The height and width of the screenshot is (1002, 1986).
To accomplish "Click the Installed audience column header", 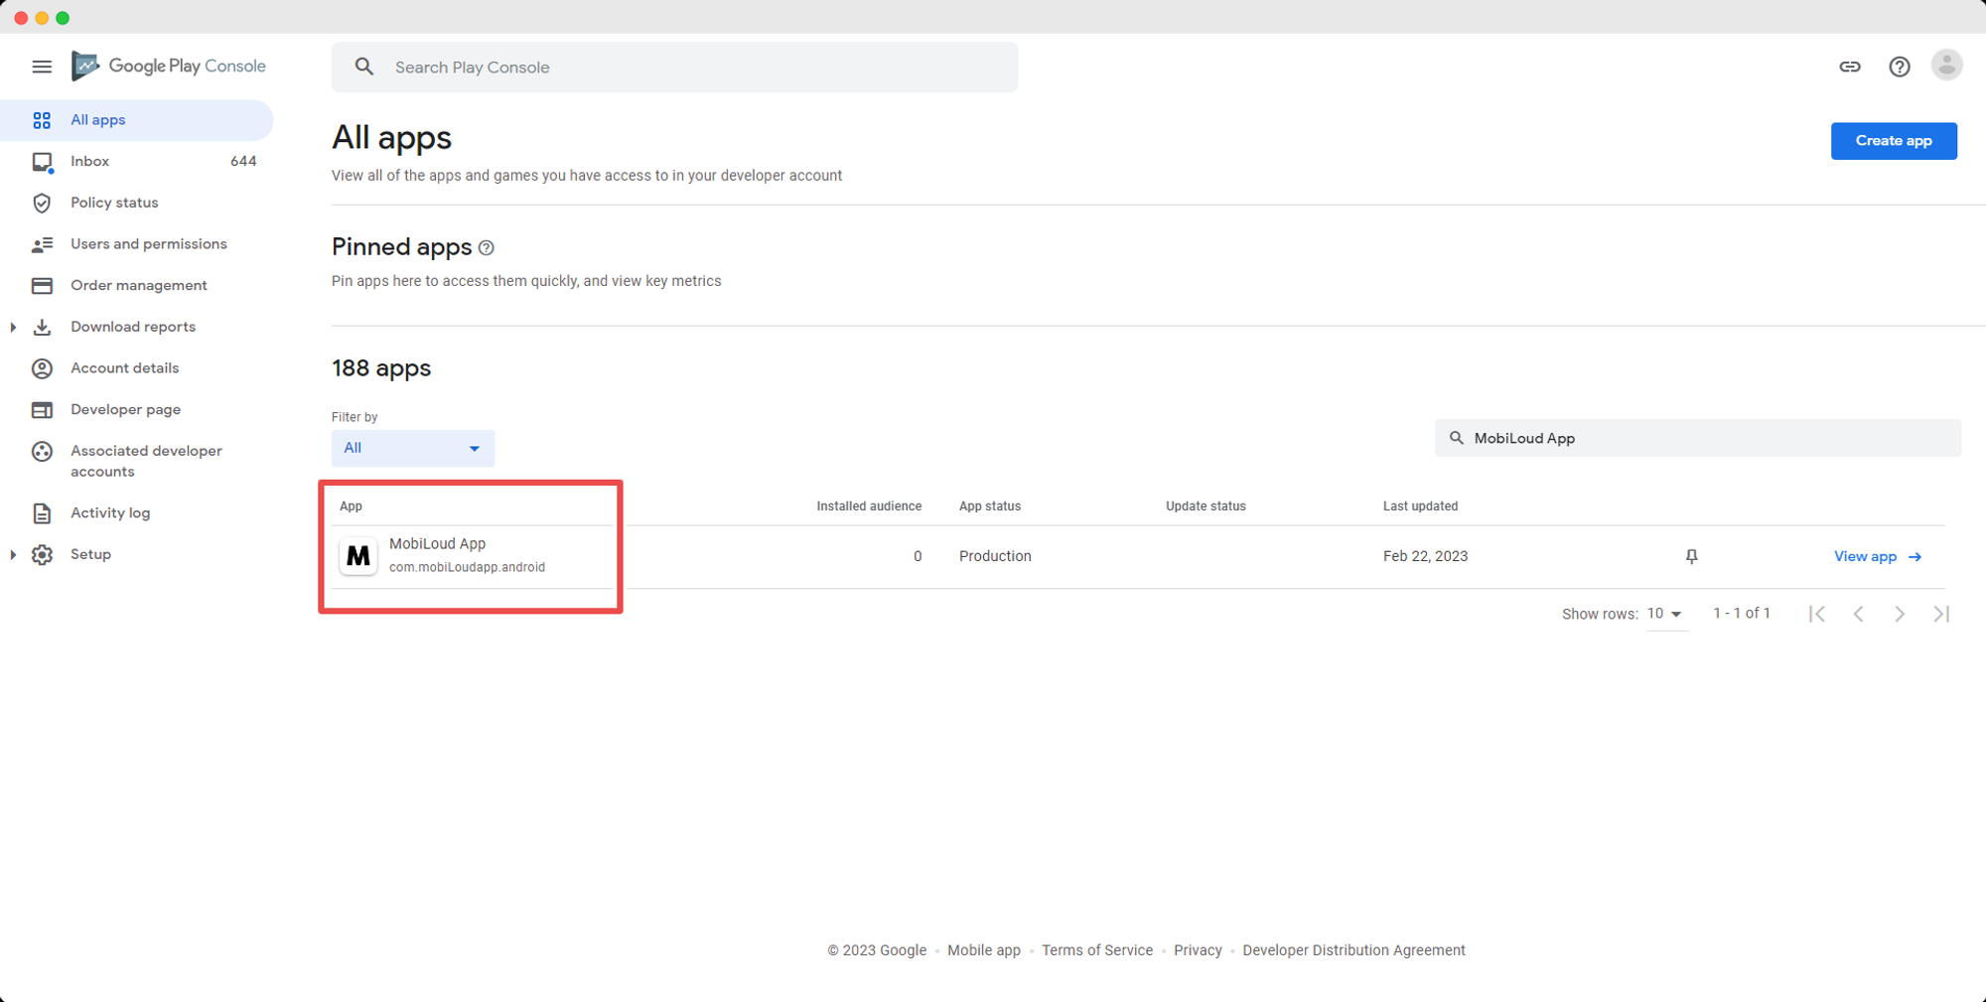I will [x=869, y=506].
